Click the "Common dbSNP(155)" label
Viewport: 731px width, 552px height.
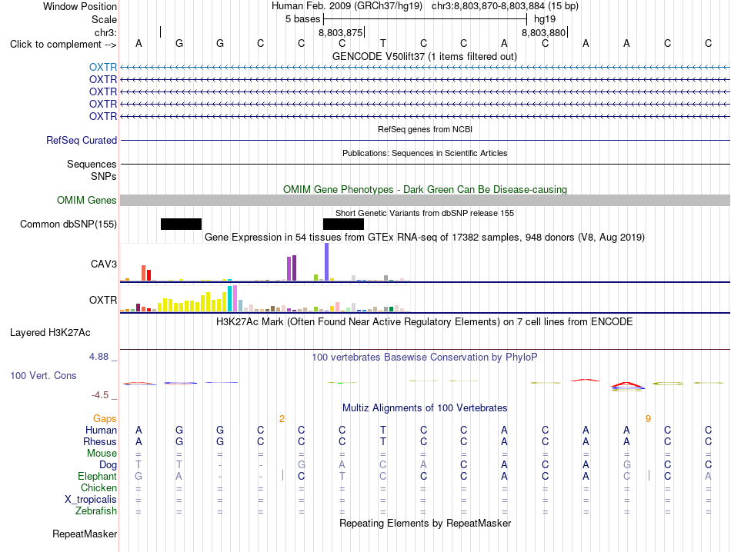(x=68, y=224)
